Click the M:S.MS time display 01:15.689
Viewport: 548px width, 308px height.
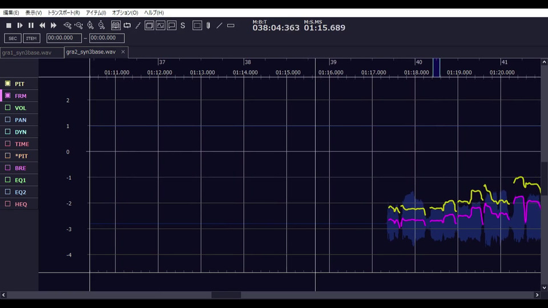(324, 27)
